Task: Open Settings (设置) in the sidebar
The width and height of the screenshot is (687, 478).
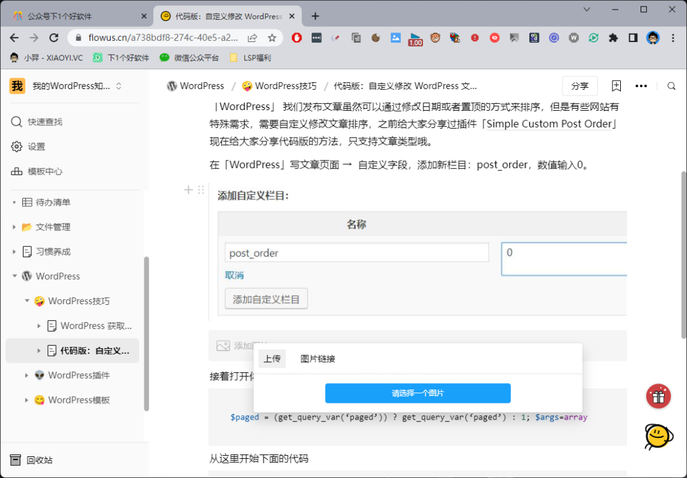Action: tap(36, 146)
